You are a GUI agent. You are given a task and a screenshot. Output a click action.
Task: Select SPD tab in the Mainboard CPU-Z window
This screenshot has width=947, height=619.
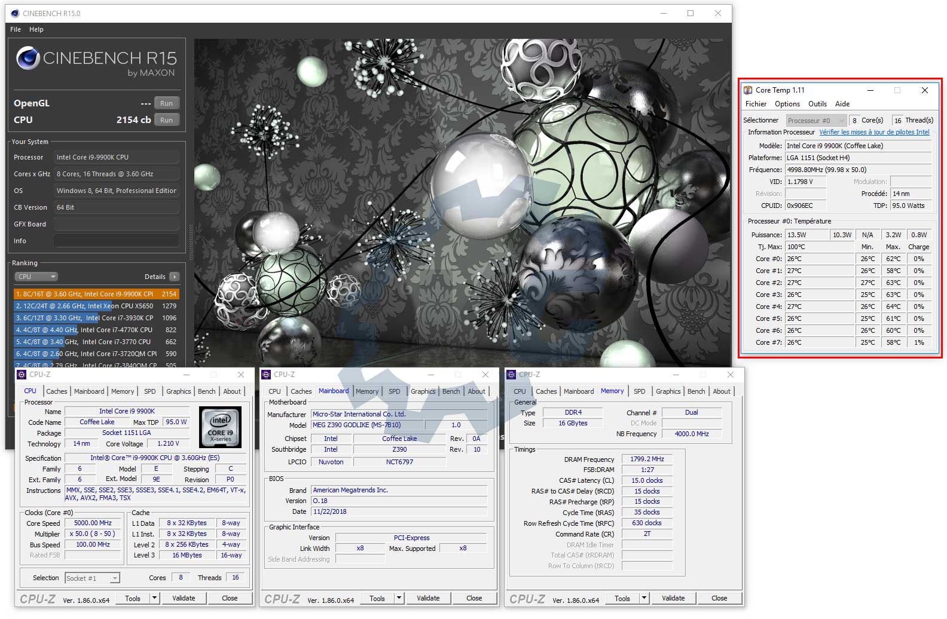click(x=395, y=391)
